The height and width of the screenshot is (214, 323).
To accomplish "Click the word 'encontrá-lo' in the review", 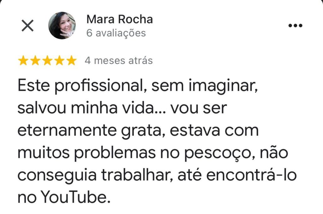I will (x=251, y=175).
